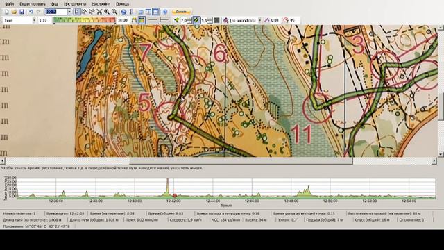
Task: Open the 'no second color' dropdown
Action: pyautogui.click(x=259, y=20)
